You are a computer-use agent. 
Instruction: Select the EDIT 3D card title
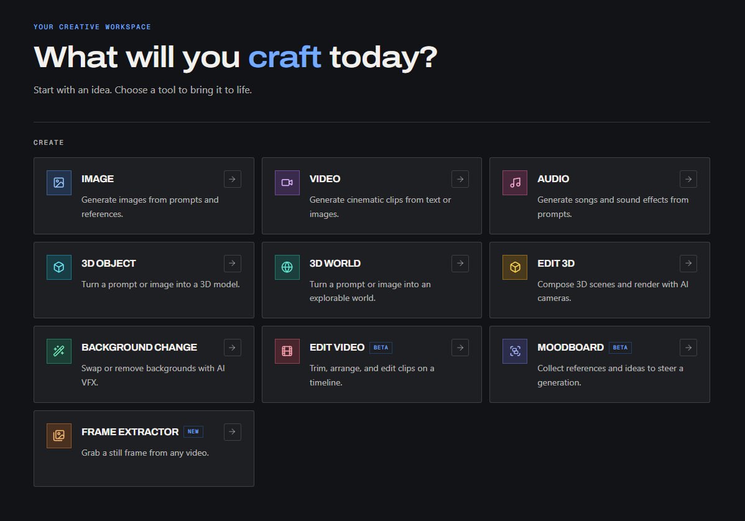tap(556, 264)
